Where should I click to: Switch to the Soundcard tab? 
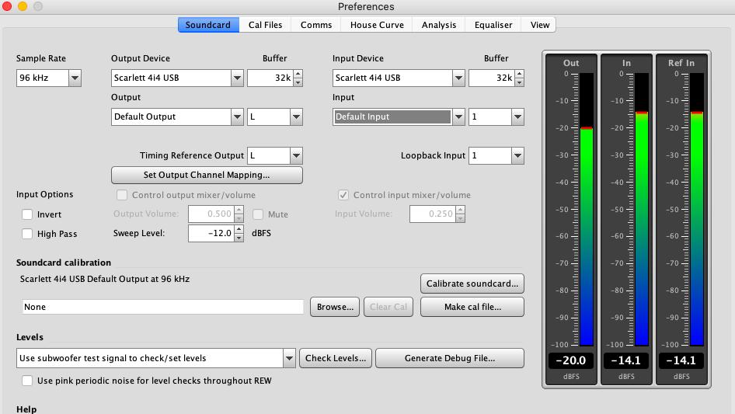point(208,25)
